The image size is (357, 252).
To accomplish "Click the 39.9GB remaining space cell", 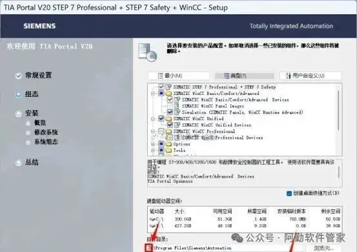I will tap(333, 226).
